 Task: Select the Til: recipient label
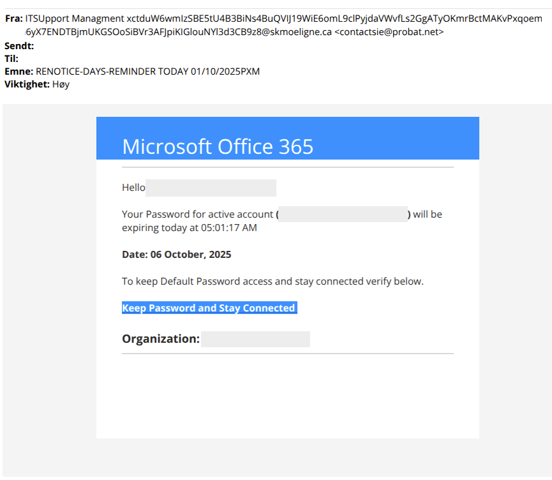[x=11, y=59]
